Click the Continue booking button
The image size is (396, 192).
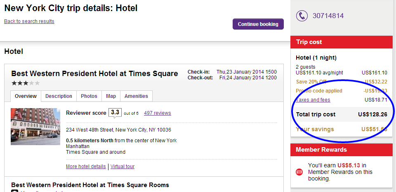coord(258,24)
